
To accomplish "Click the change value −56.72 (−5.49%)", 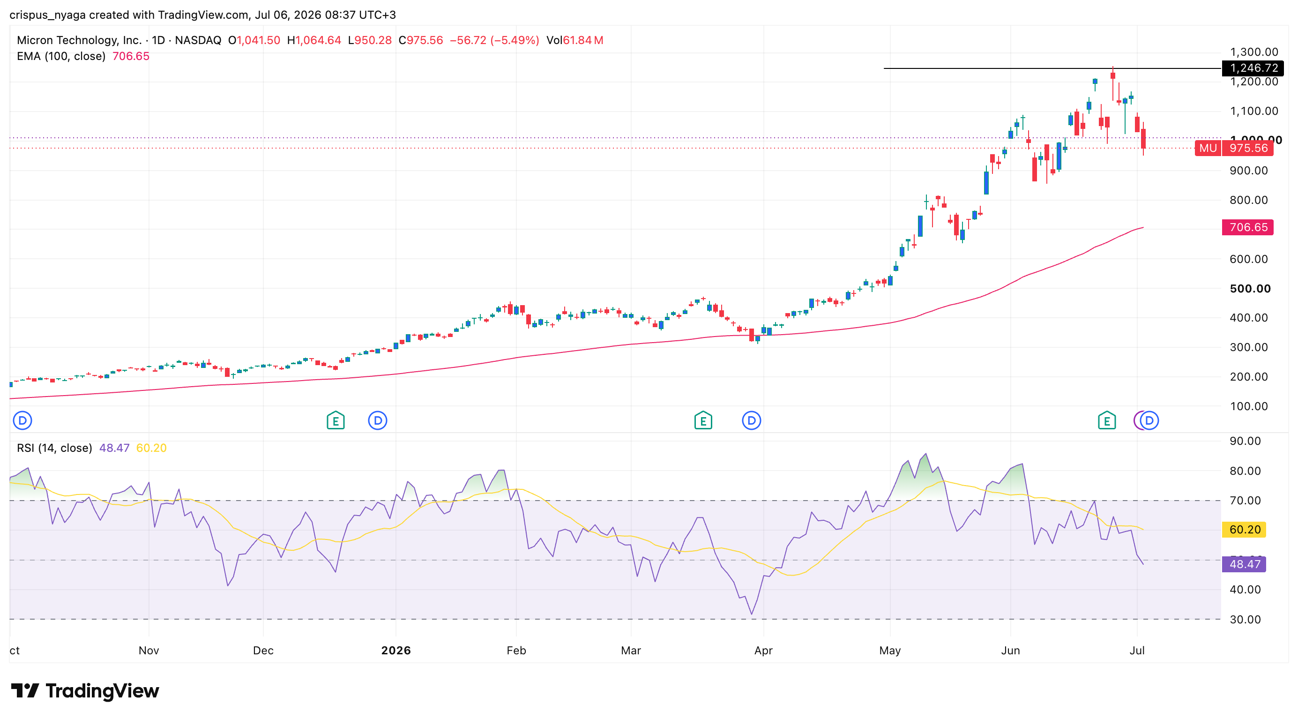I will point(494,40).
